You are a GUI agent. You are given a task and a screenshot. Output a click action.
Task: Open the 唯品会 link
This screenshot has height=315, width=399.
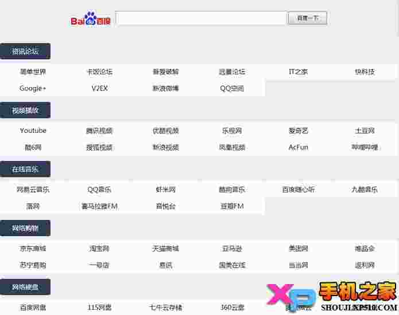tap(365, 249)
